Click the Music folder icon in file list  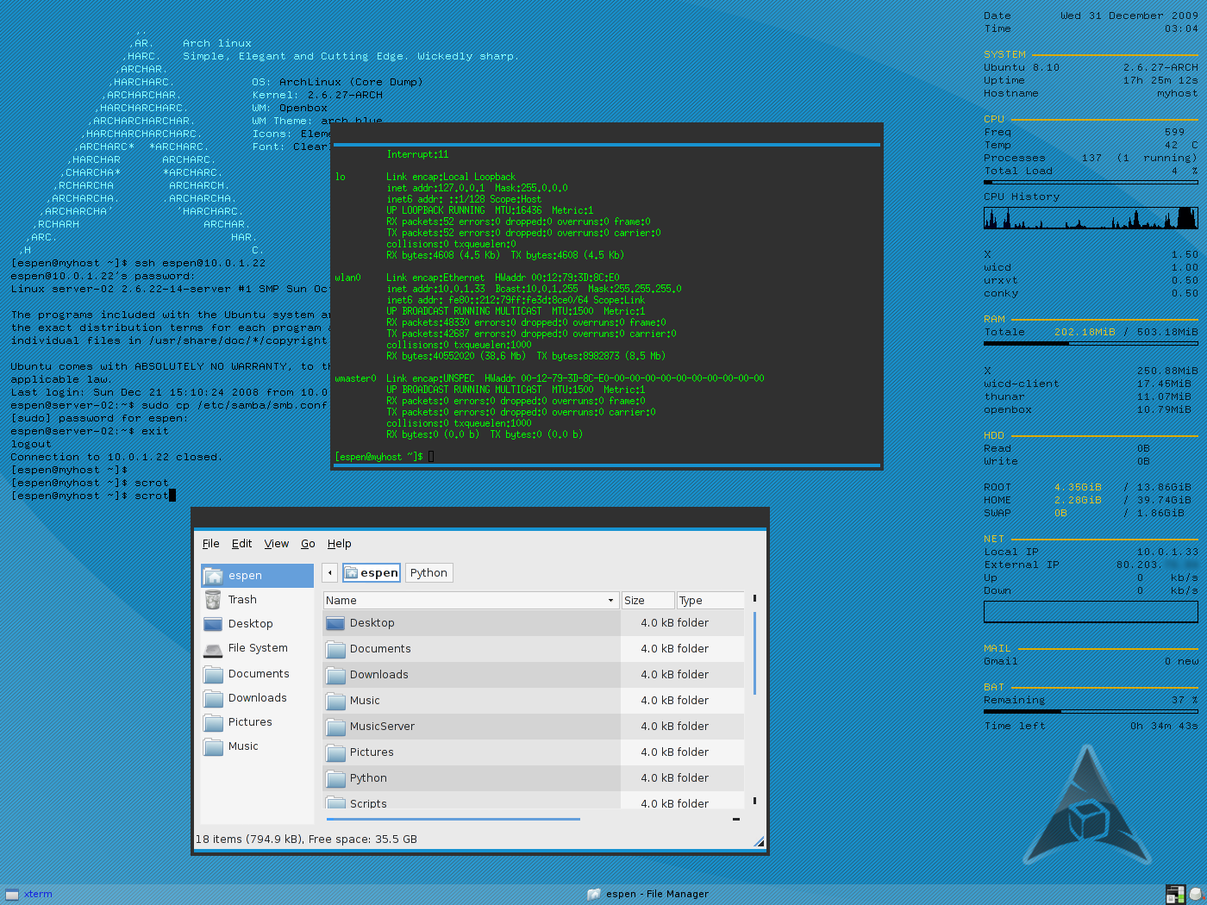(335, 701)
